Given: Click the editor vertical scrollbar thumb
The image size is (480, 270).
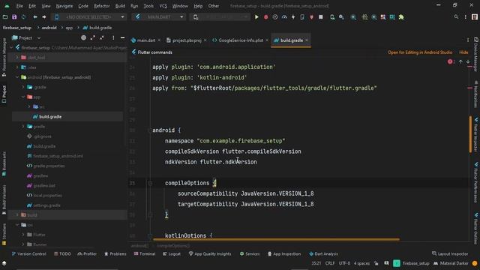Looking at the screenshot, I should (x=470, y=133).
